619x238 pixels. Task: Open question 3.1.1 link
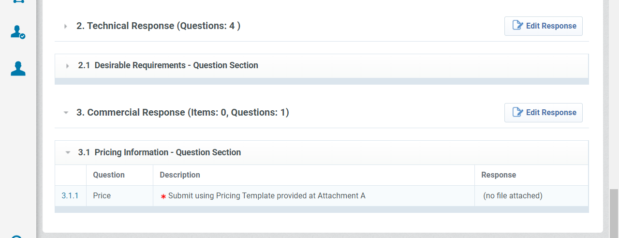tap(70, 196)
